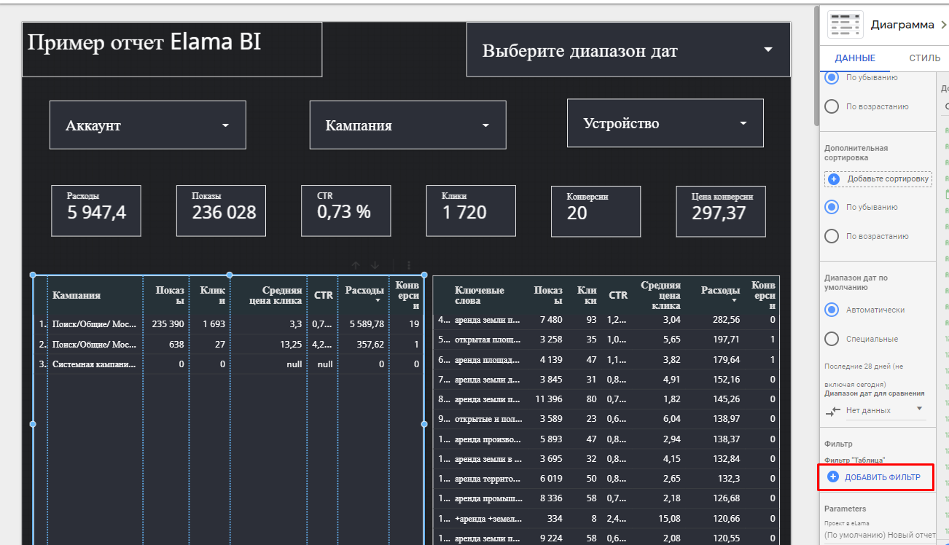Image resolution: width=949 pixels, height=545 pixels.
Task: Expand the Устройство filter dropdown
Action: pyautogui.click(x=665, y=123)
